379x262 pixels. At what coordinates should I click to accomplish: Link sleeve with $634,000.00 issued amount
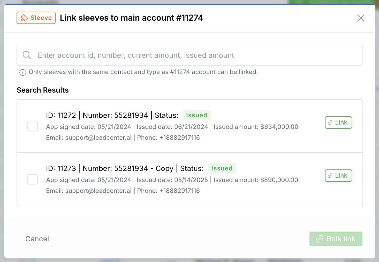338,122
